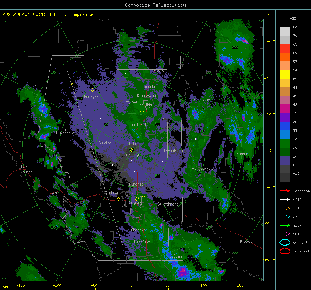
Task: Click the word current in the legend
Action: click(300, 242)
